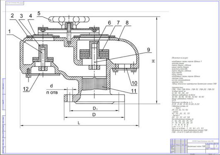This screenshot has width=220, height=155.
Task: Select callout number 12 label
Action: 26,89
